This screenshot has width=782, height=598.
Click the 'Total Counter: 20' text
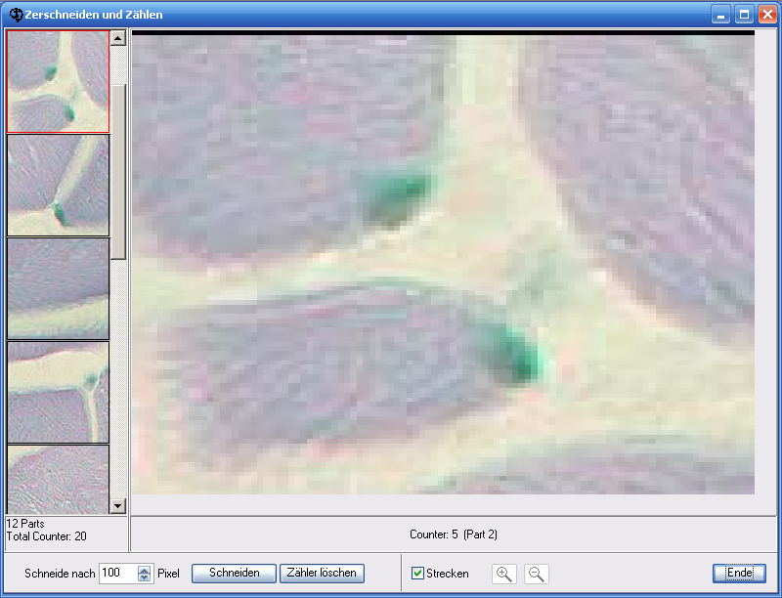tap(46, 536)
